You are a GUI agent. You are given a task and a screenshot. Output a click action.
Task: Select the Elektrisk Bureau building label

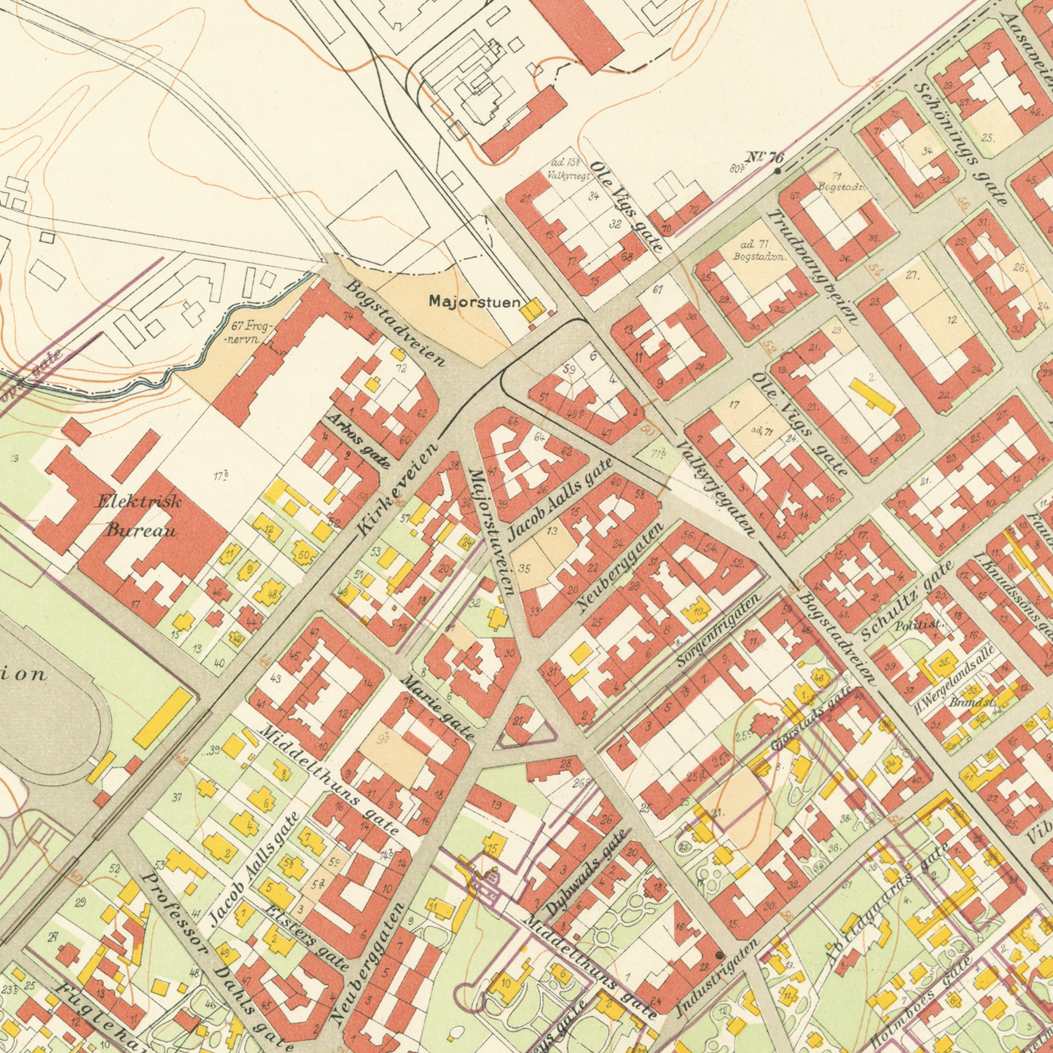[x=139, y=515]
